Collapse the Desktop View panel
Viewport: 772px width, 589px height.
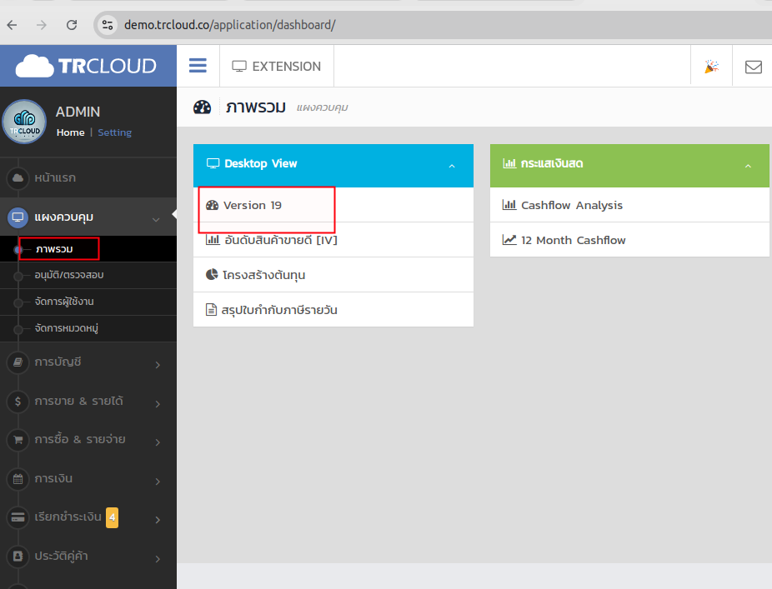click(452, 166)
